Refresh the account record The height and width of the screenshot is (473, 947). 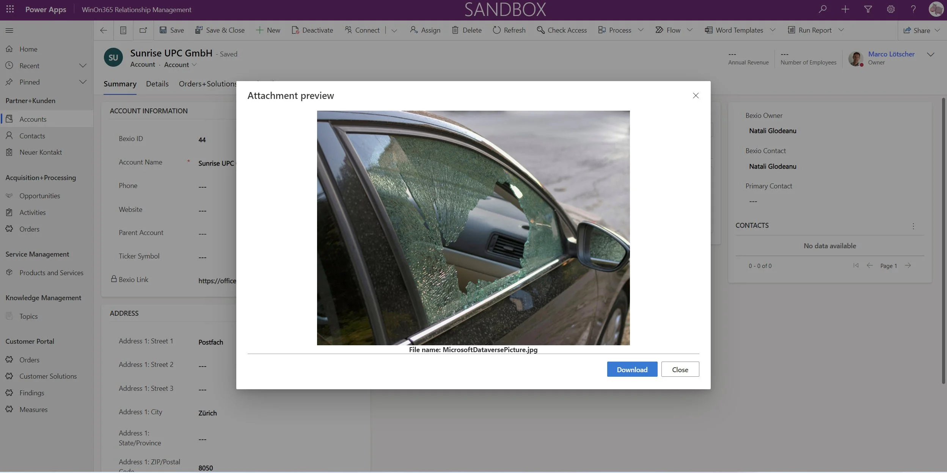pos(509,30)
